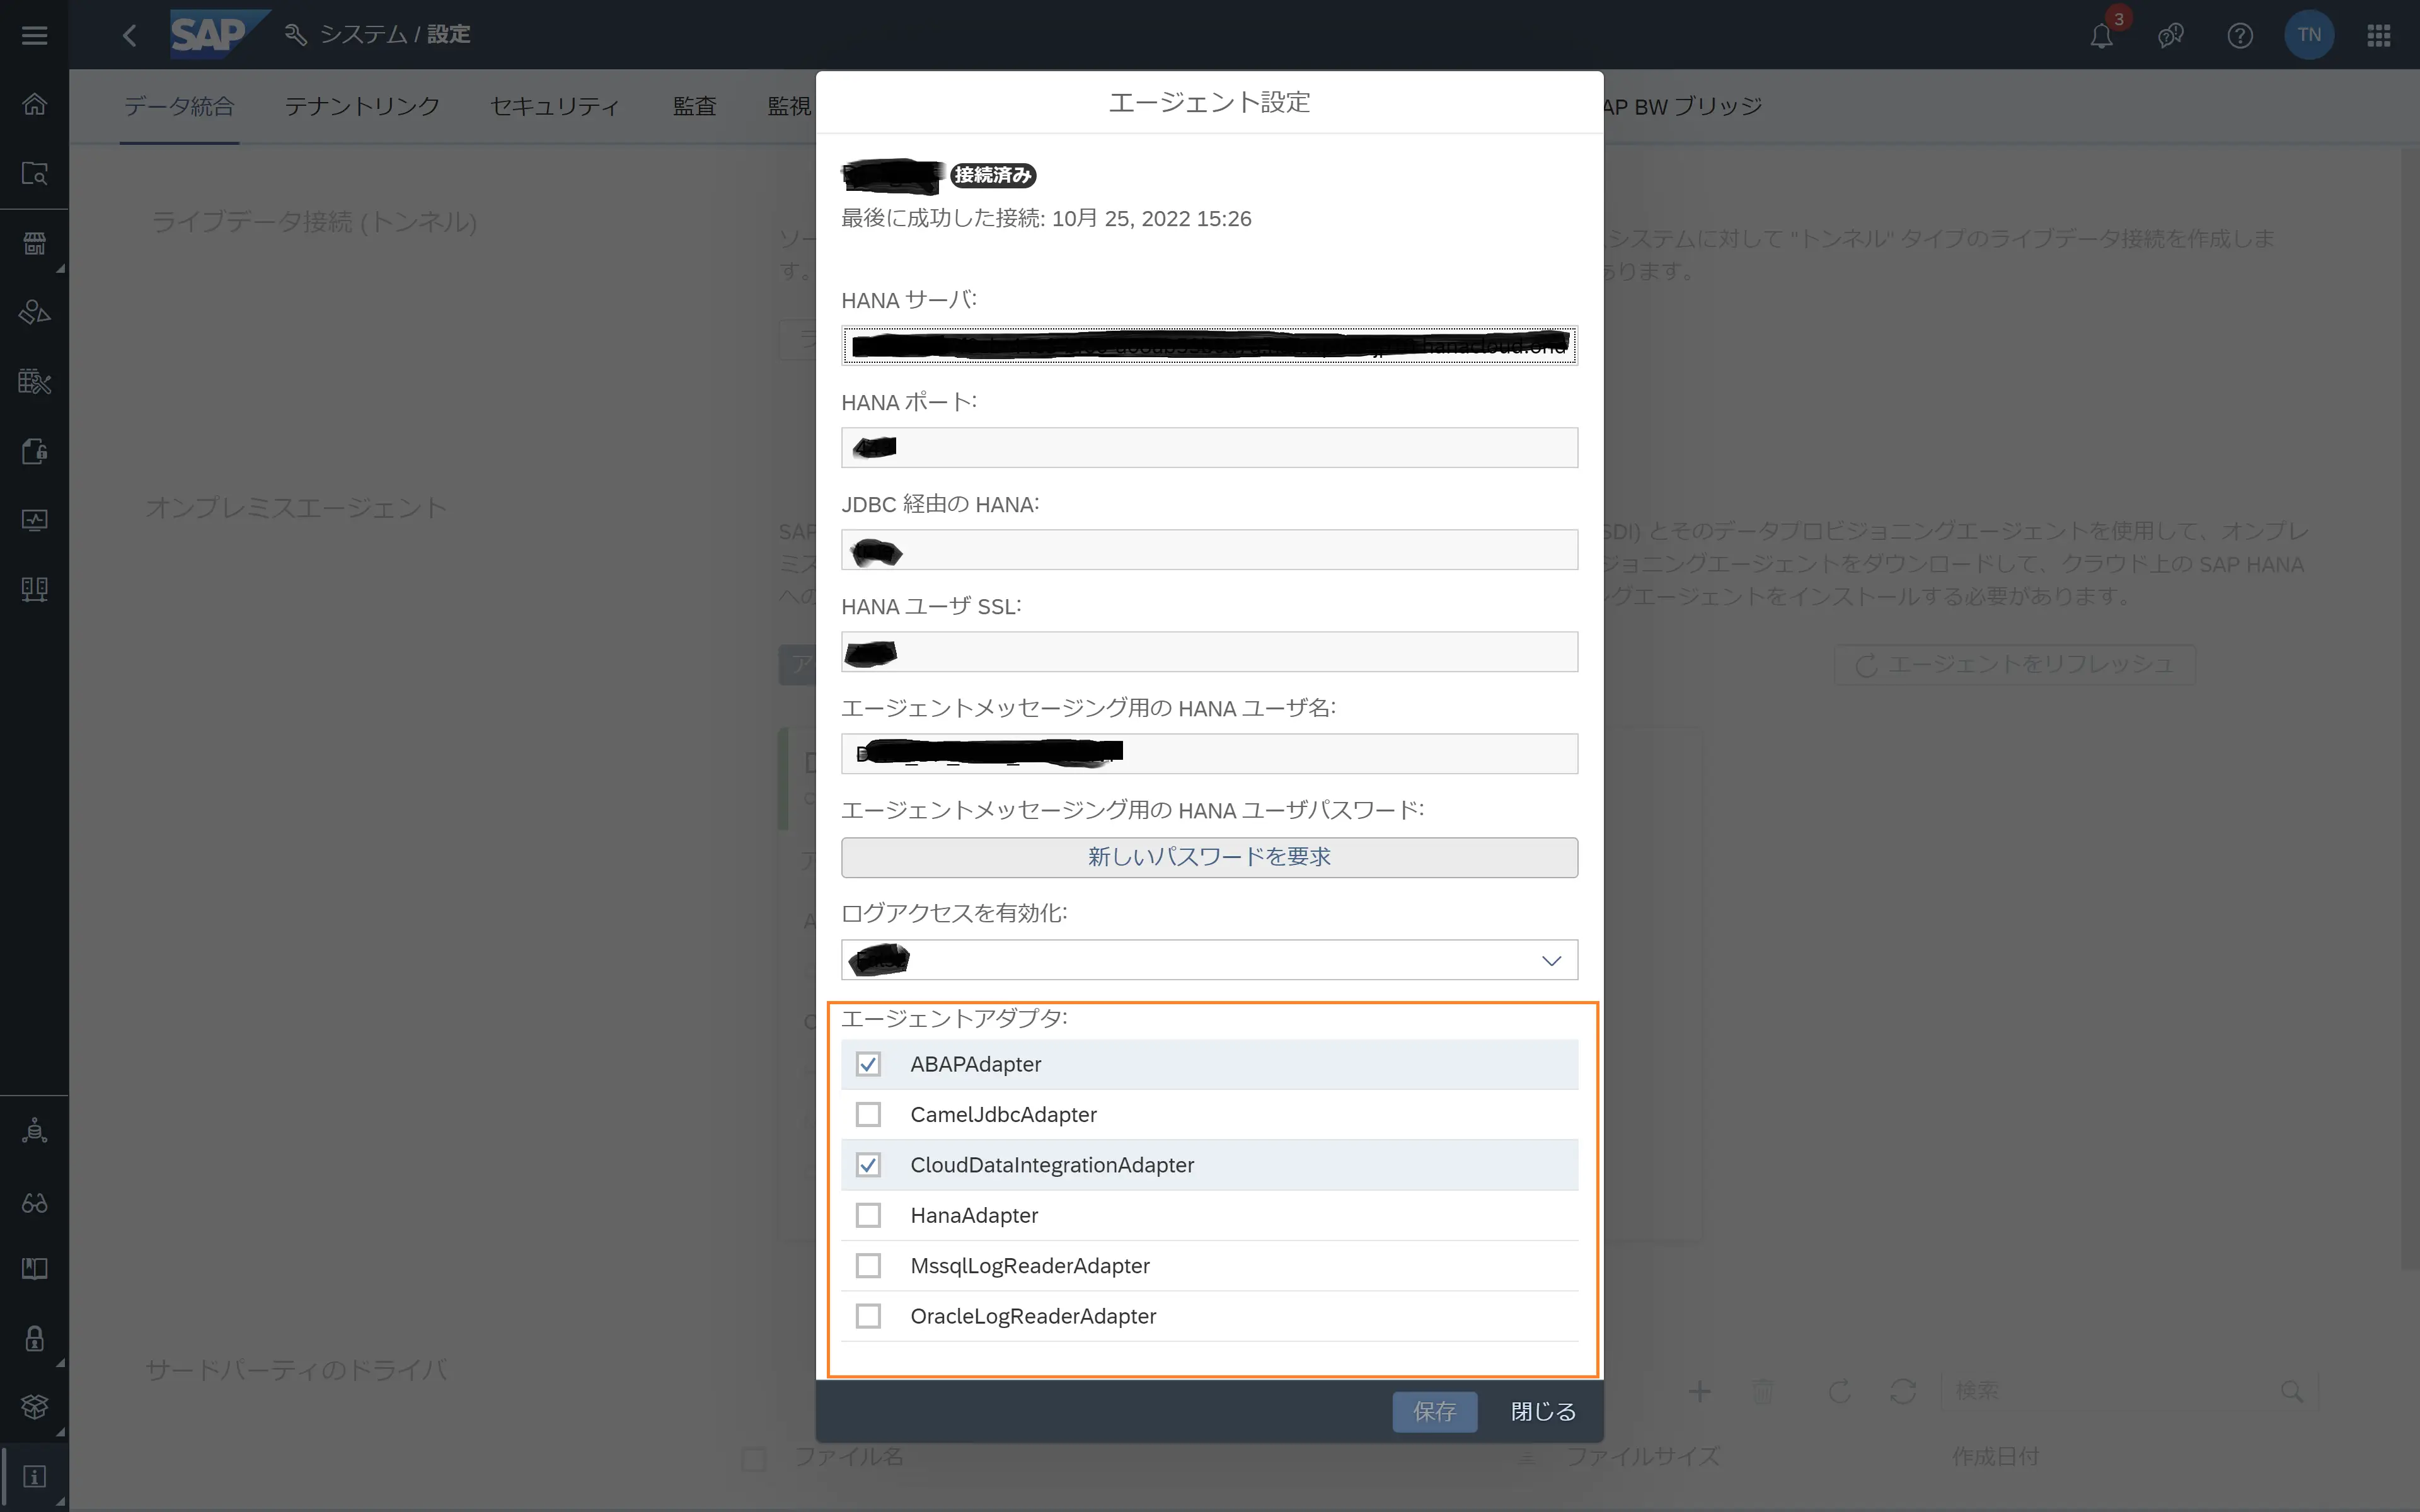Open the Content Network book icon

[34, 1269]
